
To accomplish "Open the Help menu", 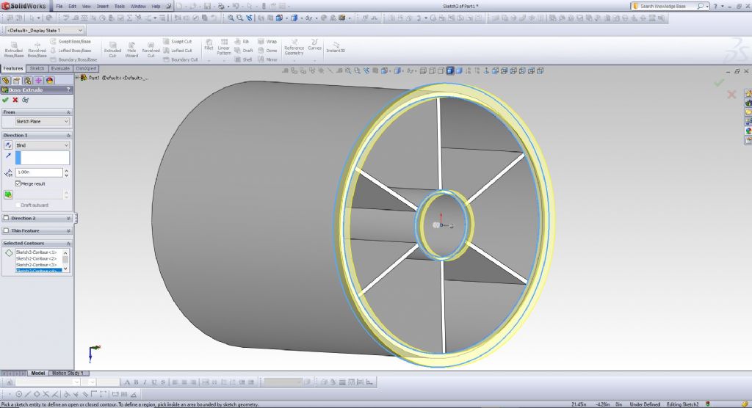I will click(156, 6).
